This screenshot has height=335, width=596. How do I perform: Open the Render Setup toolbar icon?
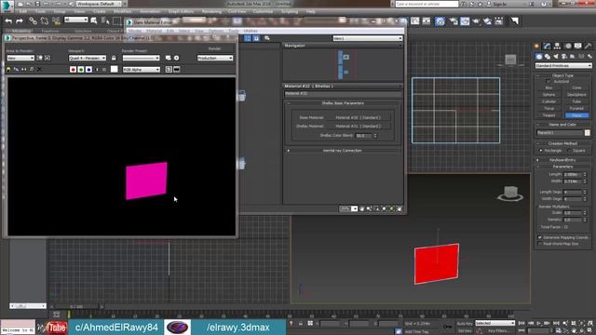pyautogui.click(x=454, y=21)
